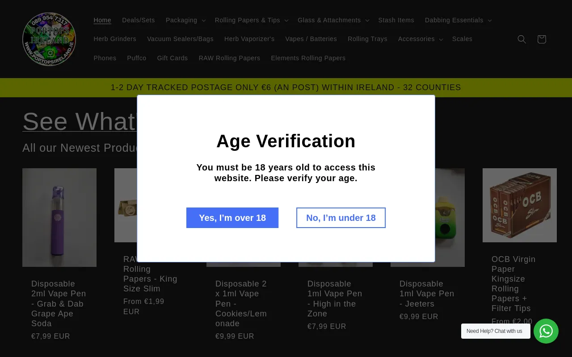This screenshot has height=357, width=572.
Task: Click the Puffco navigation link
Action: point(137,58)
